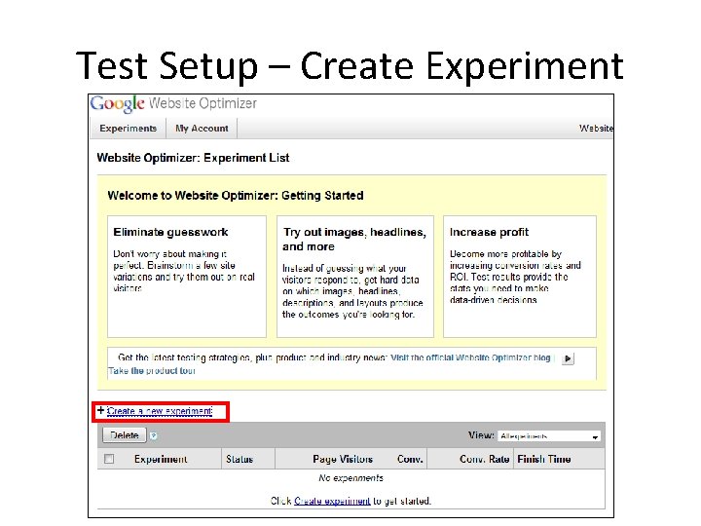Click the Website link at top right
The width and height of the screenshot is (701, 526).
pos(596,129)
